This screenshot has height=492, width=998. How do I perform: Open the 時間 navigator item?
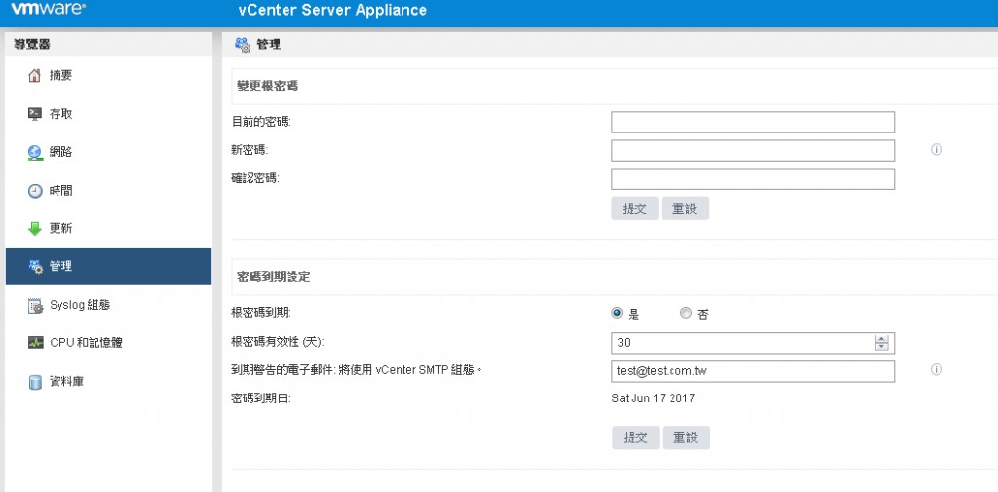[x=108, y=190]
